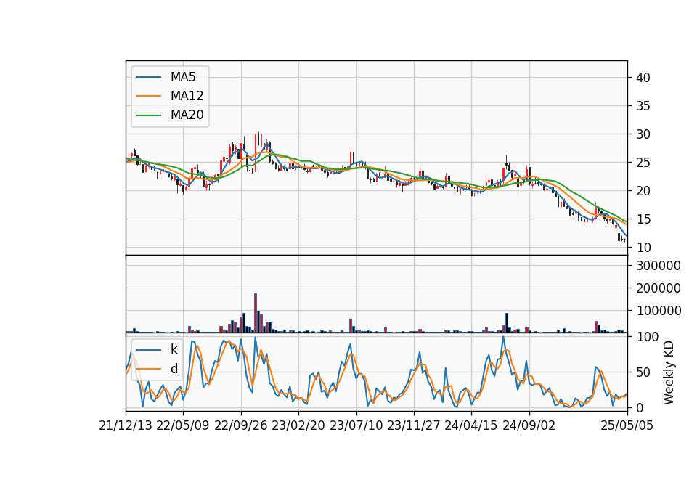This screenshot has height=501, width=697.
Task: Click the MA12 legend label
Action: click(187, 96)
